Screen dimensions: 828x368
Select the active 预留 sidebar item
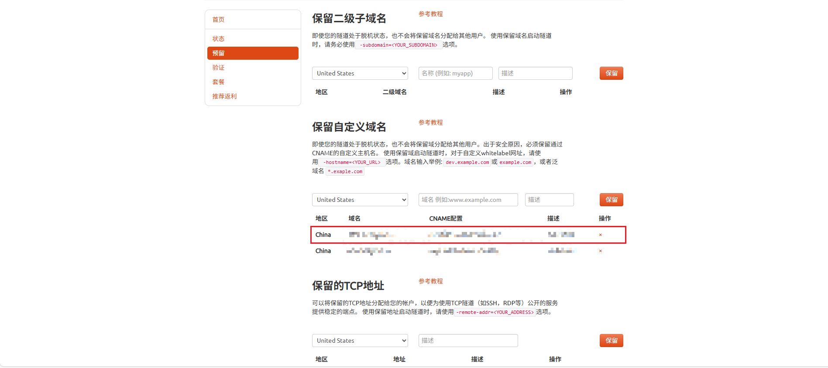[x=253, y=53]
